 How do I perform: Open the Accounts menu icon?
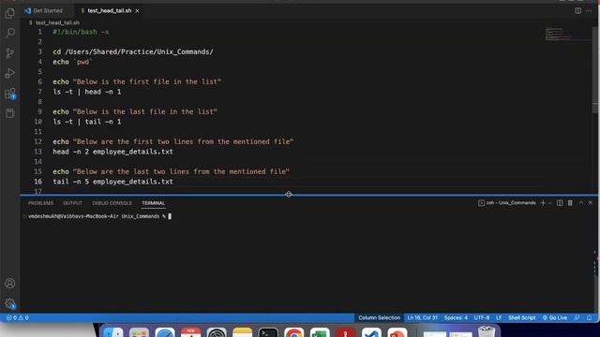coord(10,284)
